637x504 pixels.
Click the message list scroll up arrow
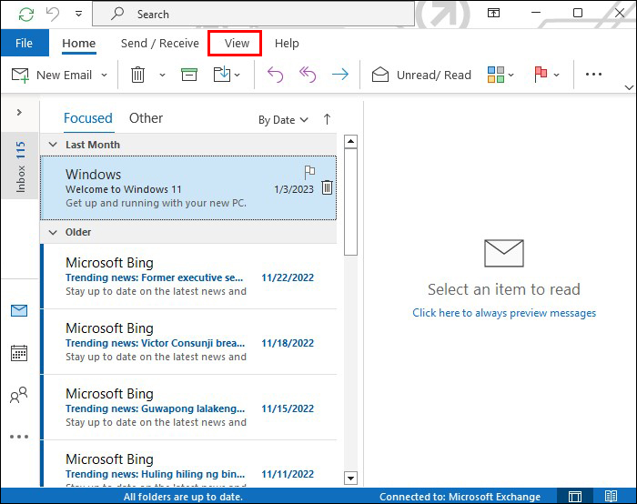coord(350,142)
